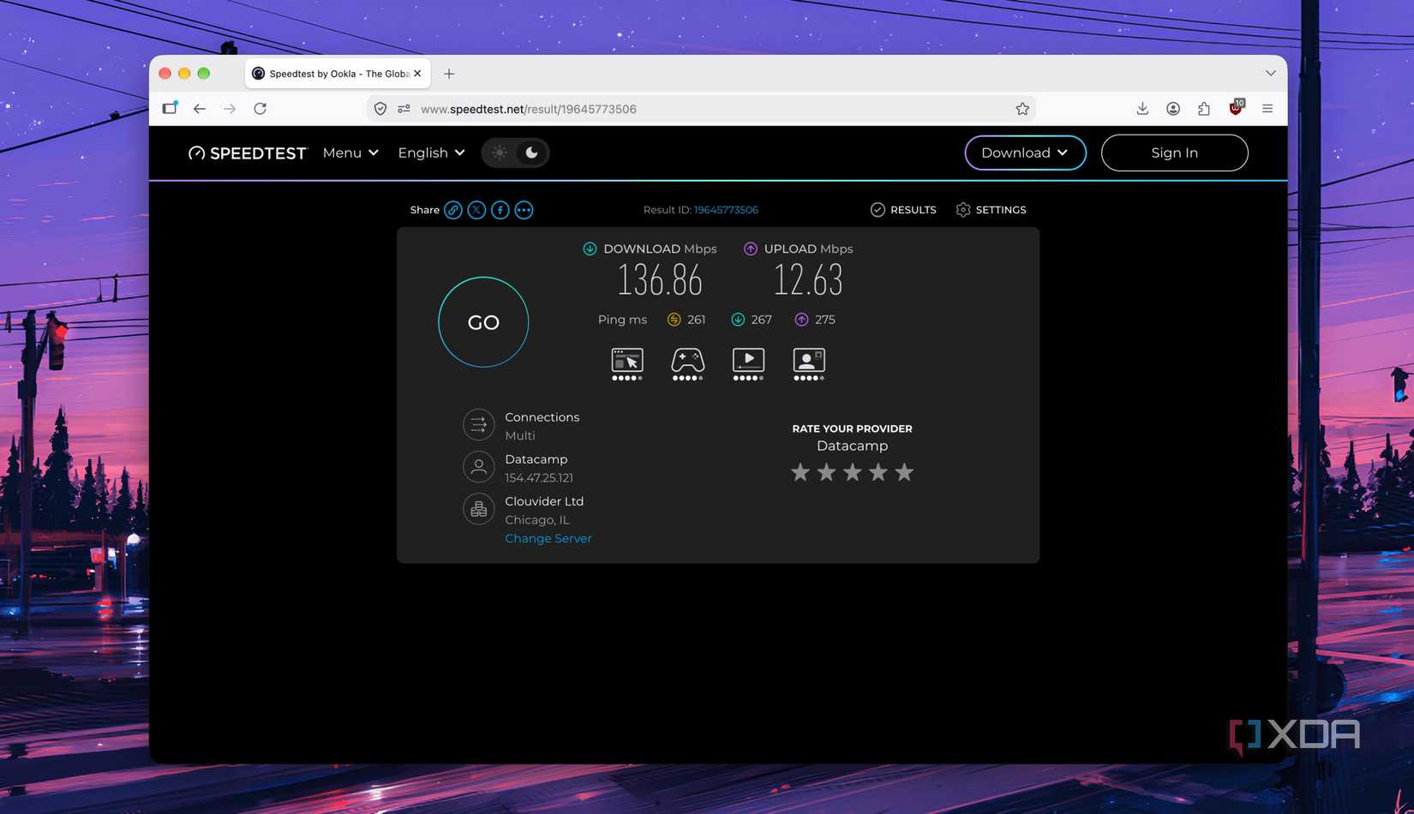Open Firefox hamburger application menu
This screenshot has height=814, width=1414.
point(1267,109)
